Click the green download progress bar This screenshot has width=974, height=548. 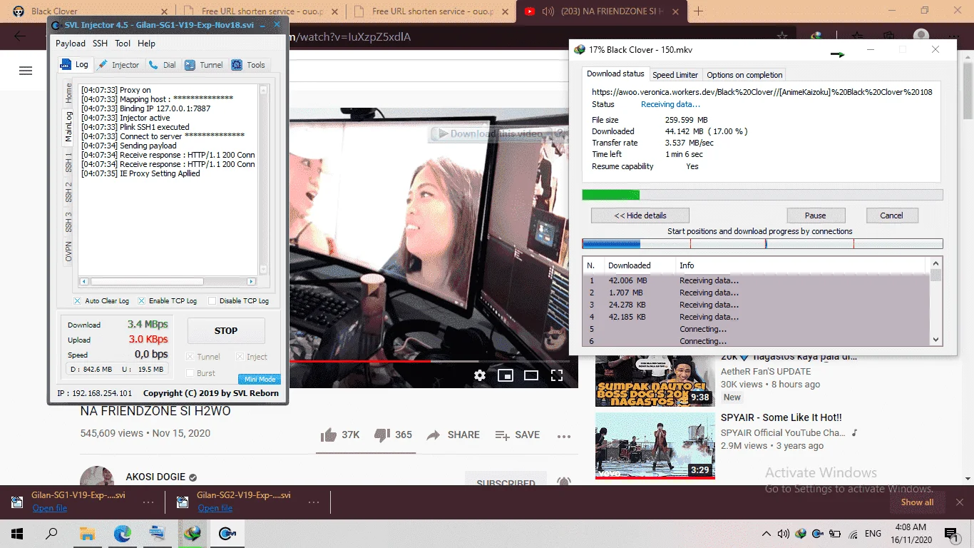[762, 195]
